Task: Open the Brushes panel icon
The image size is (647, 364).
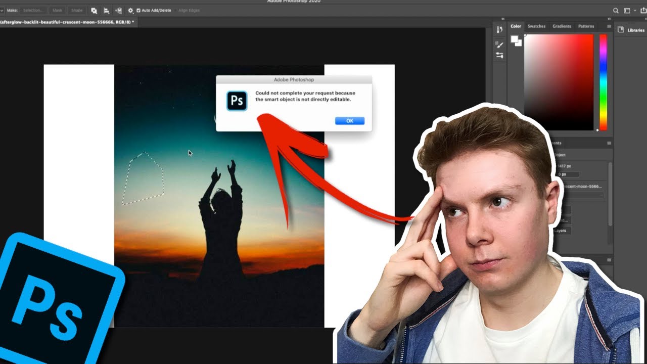Action: [x=499, y=55]
